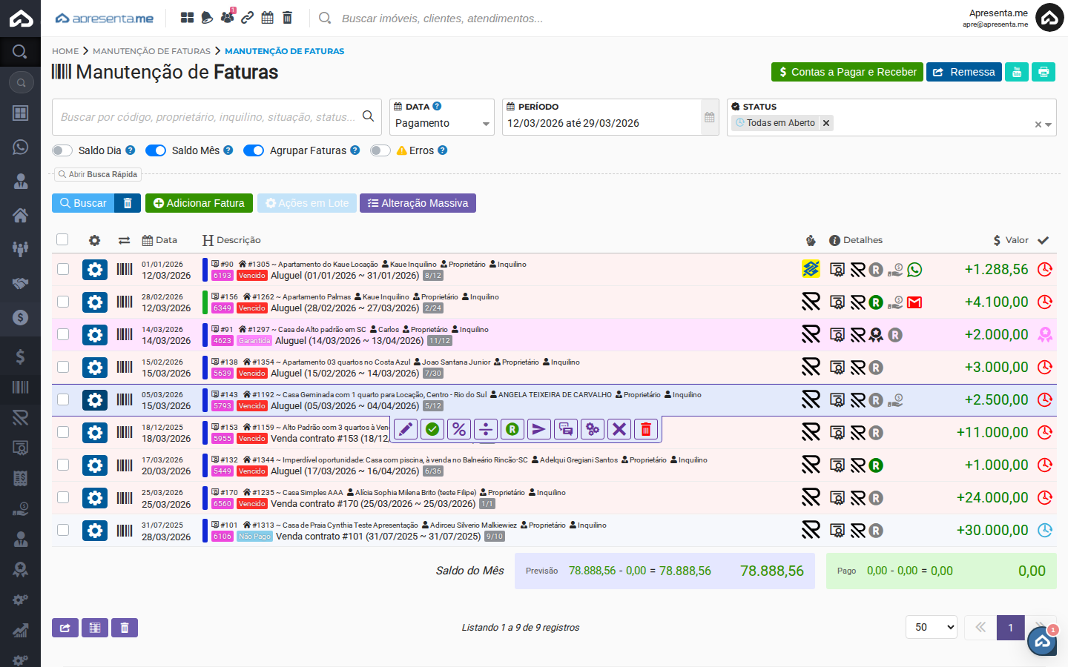Click Banco do Brasil icon on first row
The image size is (1068, 667).
[811, 269]
